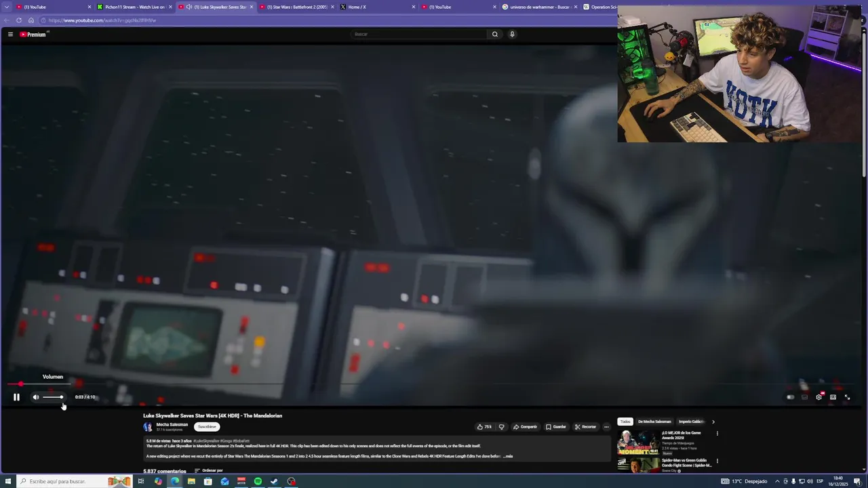
Task: Like the video with 75 k thumbs up
Action: pos(484,427)
